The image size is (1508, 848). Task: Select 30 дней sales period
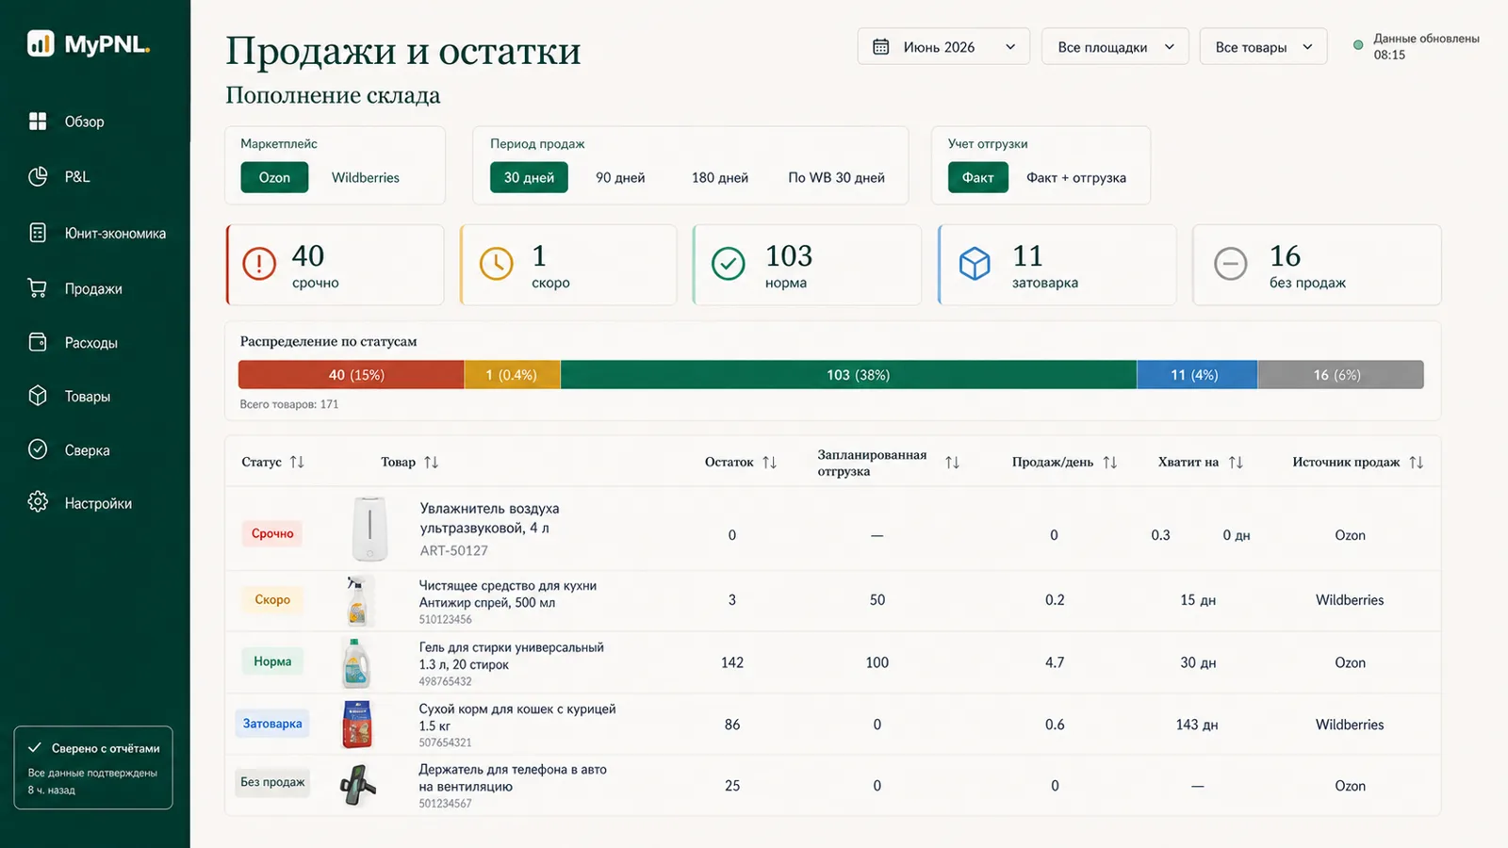pyautogui.click(x=529, y=177)
